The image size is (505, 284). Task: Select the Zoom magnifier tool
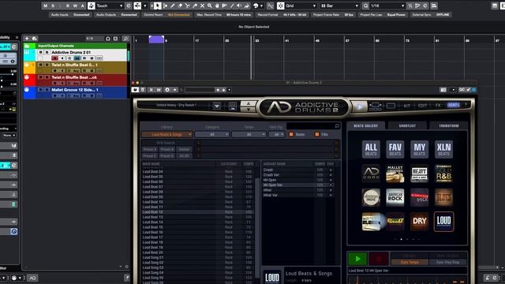[x=210, y=6]
